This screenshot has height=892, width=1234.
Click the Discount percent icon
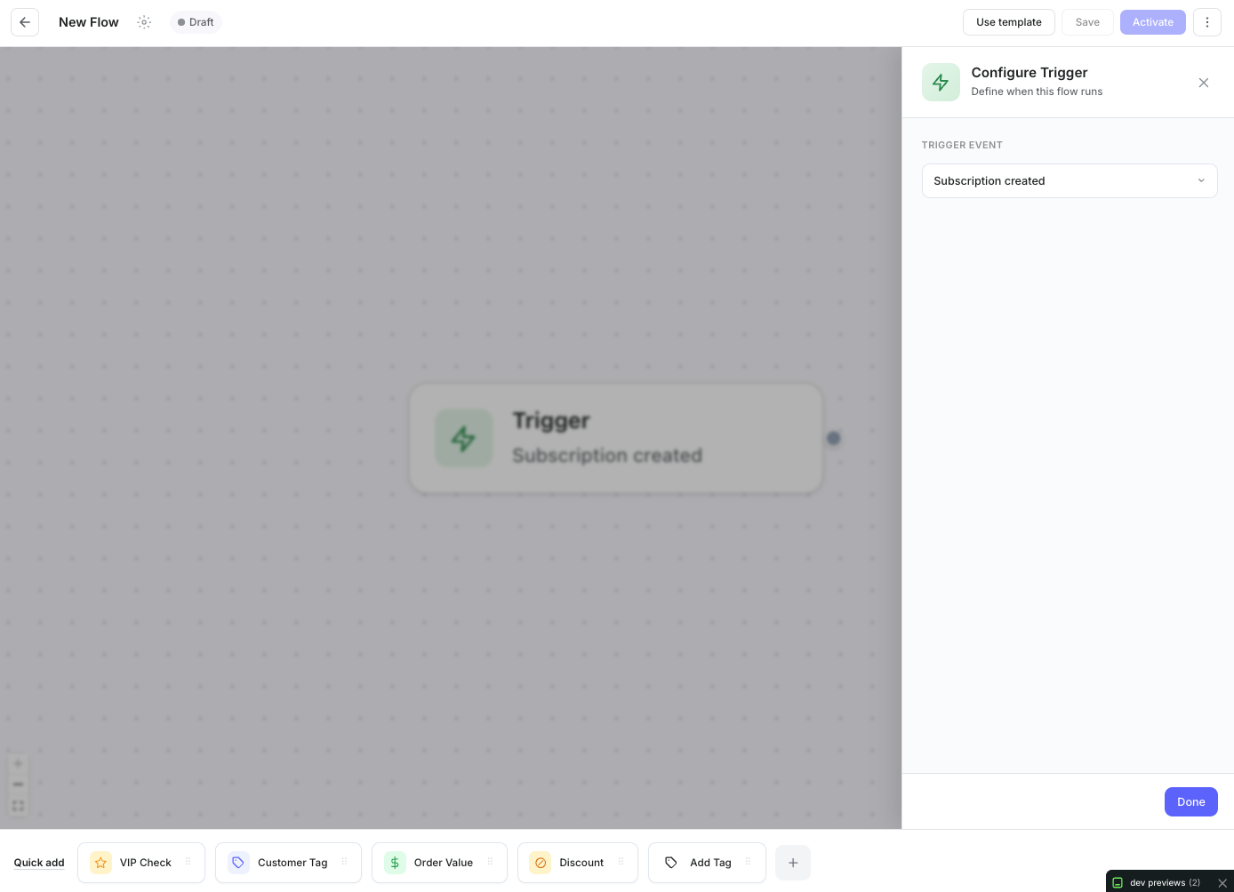point(541,863)
